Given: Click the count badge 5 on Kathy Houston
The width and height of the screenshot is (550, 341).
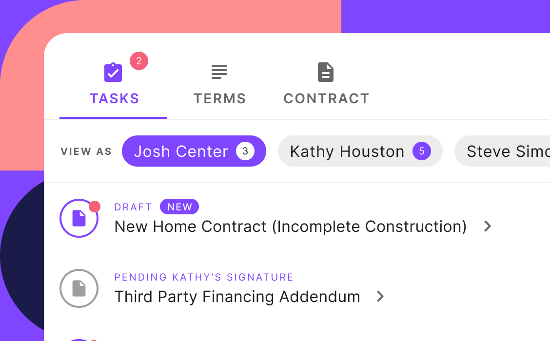Looking at the screenshot, I should point(422,152).
